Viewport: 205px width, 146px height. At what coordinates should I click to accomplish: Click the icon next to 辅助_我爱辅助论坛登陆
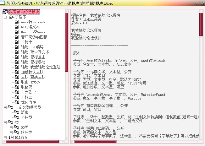[17, 67]
